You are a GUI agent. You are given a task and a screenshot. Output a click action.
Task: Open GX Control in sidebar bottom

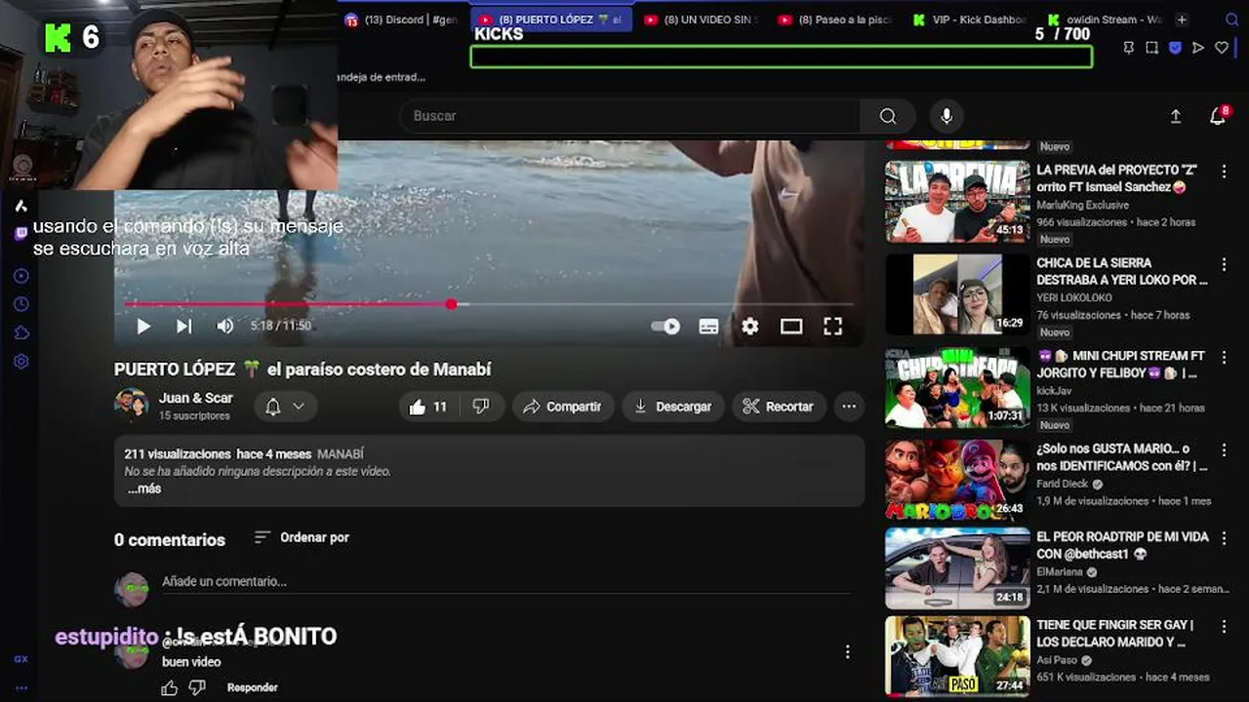pos(20,659)
